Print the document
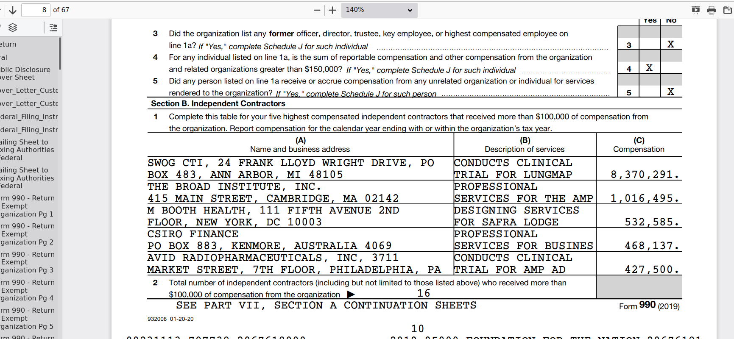 click(712, 10)
